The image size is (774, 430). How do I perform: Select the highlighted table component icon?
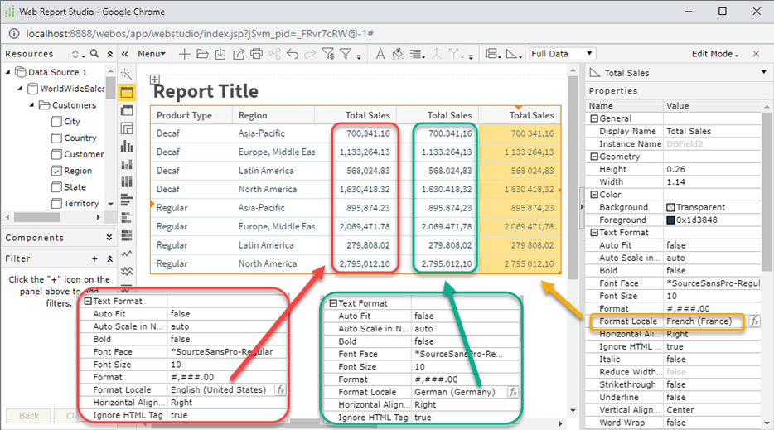pos(127,92)
